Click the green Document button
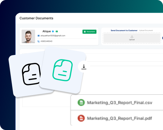 pos(90,32)
